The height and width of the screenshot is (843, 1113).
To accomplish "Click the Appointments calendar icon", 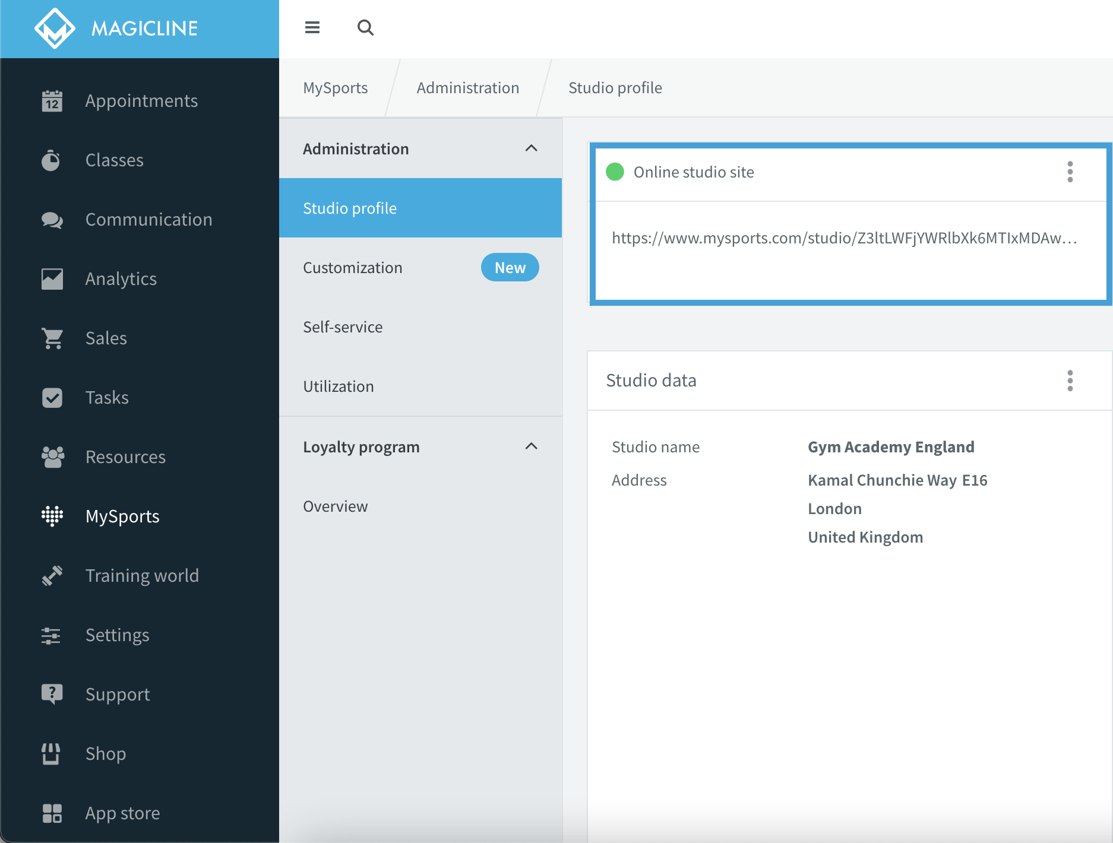I will pos(52,101).
